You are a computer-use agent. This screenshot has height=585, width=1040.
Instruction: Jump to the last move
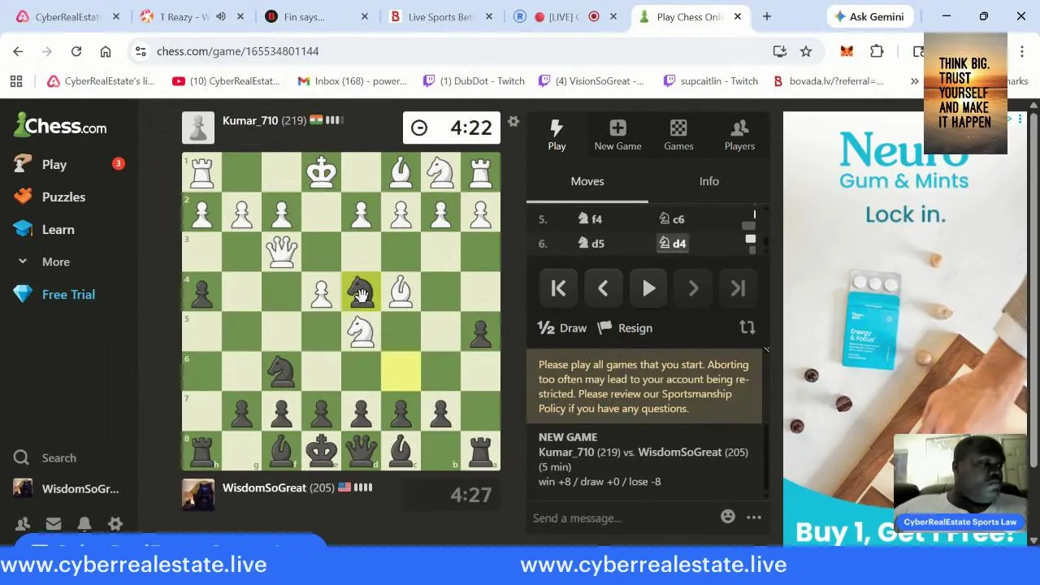pyautogui.click(x=738, y=288)
